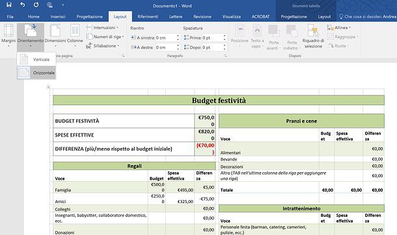Open Quick Access Toolbar customize arrow
Viewport: 397px width, 235px height.
(x=62, y=5)
